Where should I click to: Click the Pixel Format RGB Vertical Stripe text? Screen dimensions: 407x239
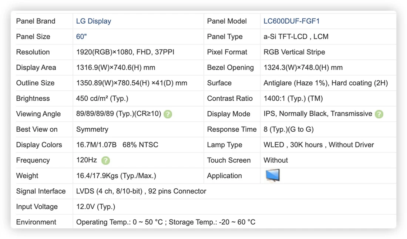(x=294, y=52)
